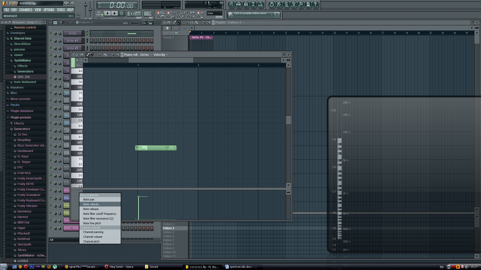Screen dimensions: 481x270
Task: Select the brush paint tool in piano roll
Action: click(92, 55)
